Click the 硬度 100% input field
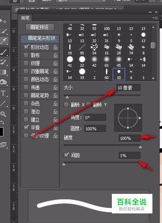The image size is (162, 223). [x=129, y=138]
